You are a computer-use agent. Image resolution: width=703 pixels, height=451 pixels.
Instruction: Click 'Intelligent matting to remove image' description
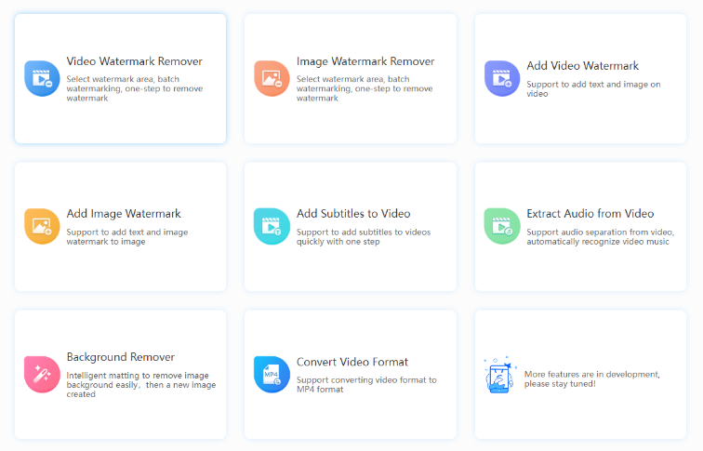[141, 385]
